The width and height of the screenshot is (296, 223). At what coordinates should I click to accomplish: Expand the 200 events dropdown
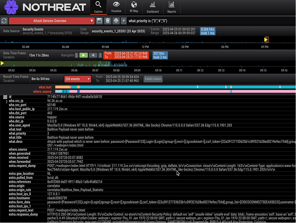78,79
